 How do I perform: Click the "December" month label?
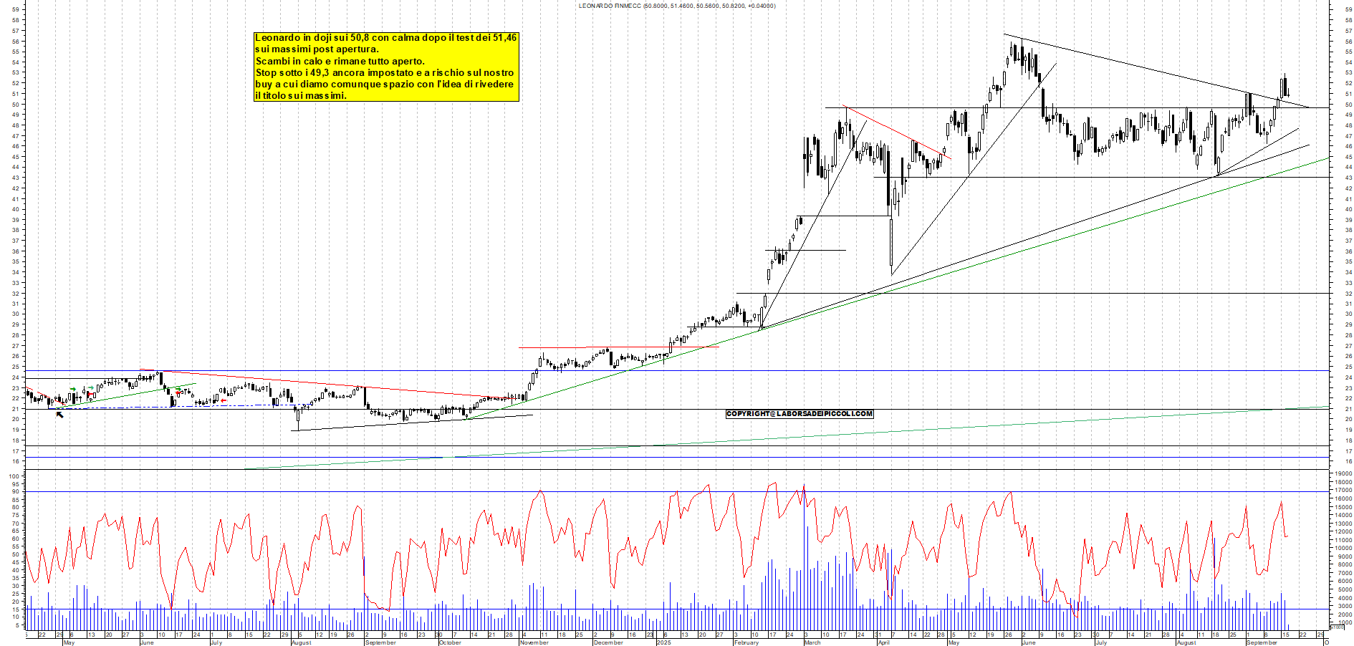coord(608,642)
